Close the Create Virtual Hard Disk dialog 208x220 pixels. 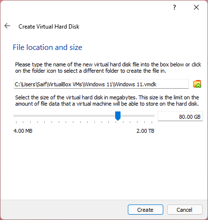[x=196, y=7]
